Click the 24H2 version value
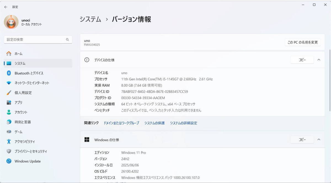Viewport: 331px width, 183px height. (x=125, y=159)
